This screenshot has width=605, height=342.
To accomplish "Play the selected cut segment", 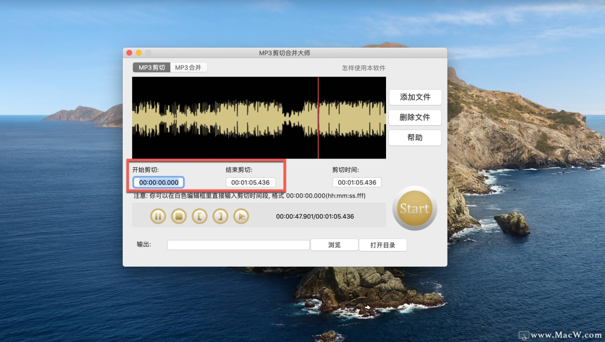I will click(x=241, y=216).
